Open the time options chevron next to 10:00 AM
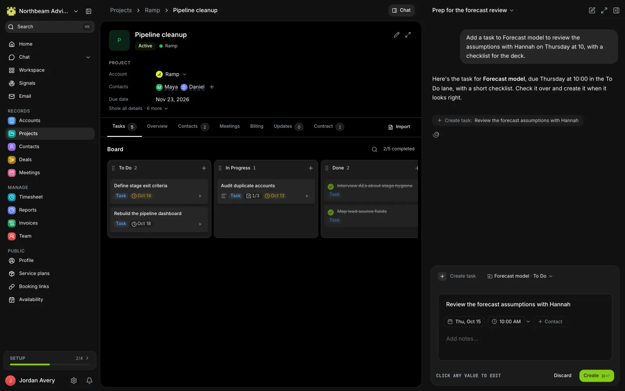 pyautogui.click(x=528, y=322)
